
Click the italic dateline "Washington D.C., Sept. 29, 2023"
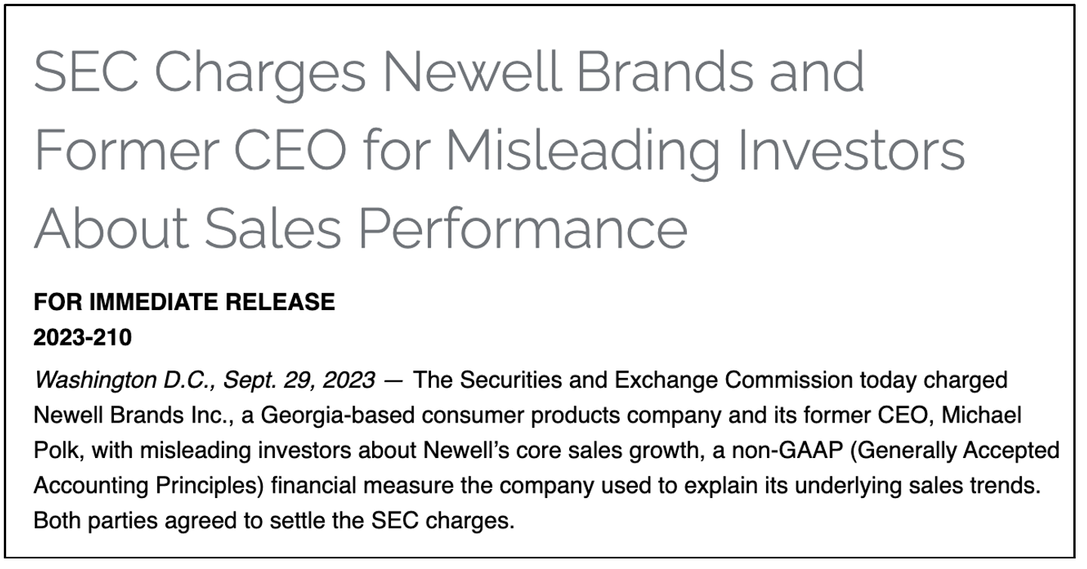[x=204, y=380]
